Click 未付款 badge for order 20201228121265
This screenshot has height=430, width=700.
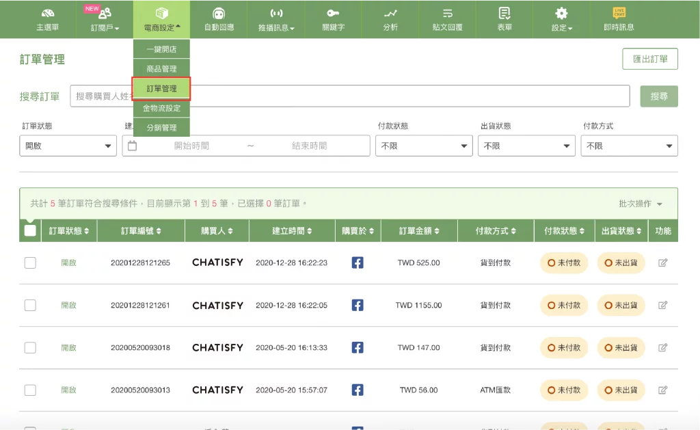[x=564, y=263]
